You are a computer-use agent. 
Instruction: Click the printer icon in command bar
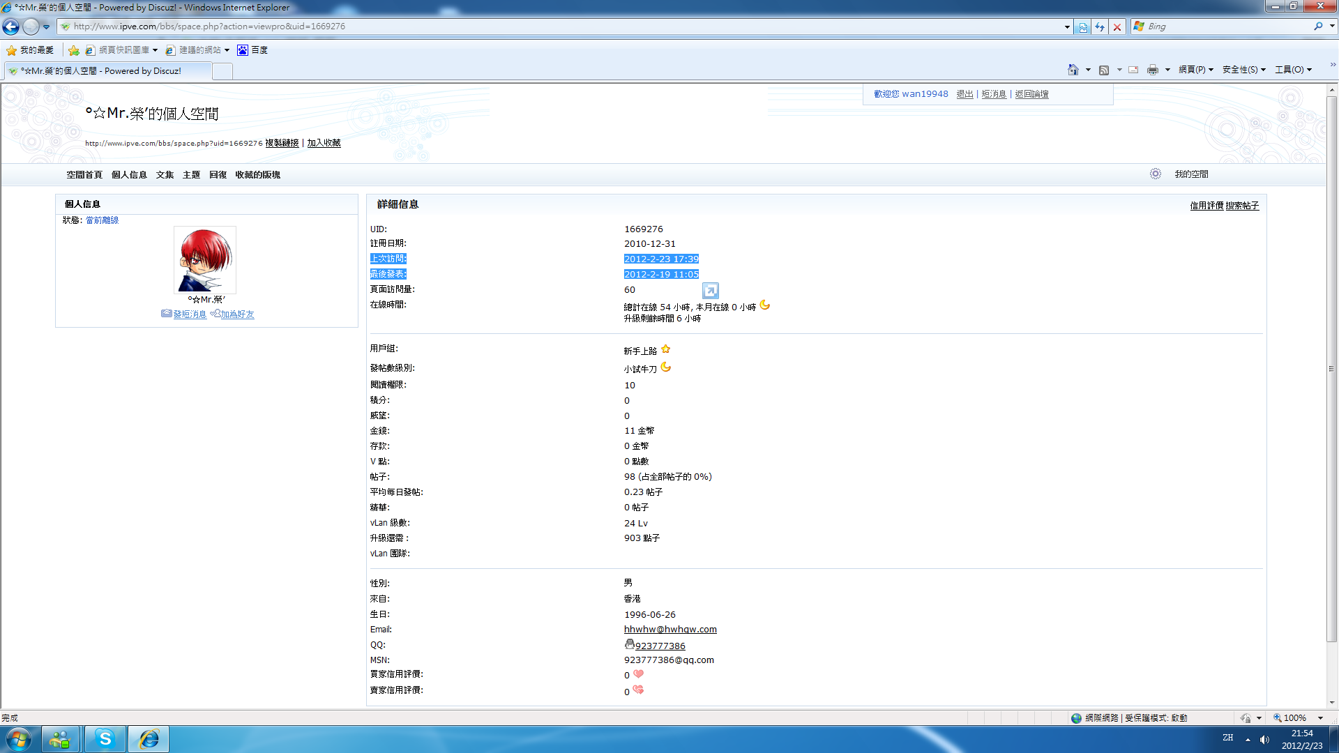coord(1152,70)
